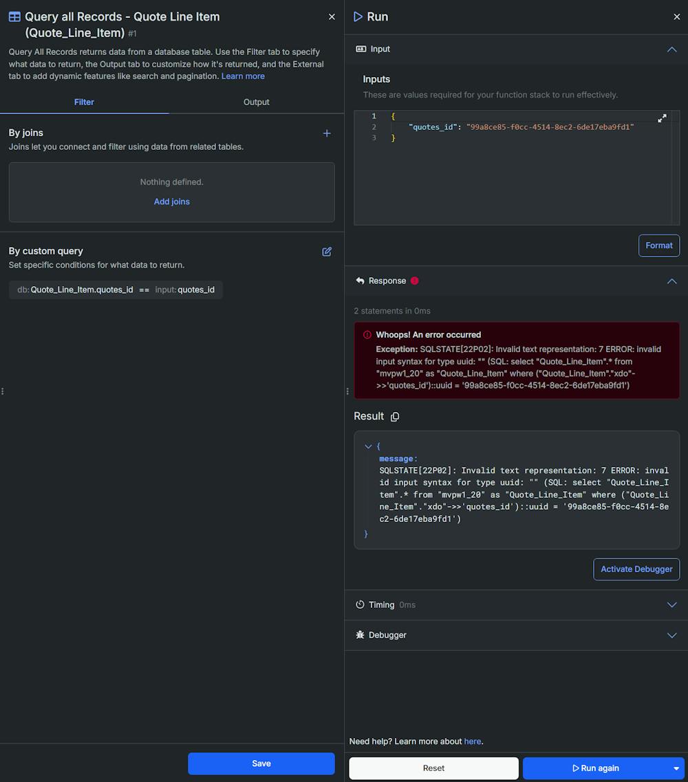Collapse the Input section chevron
This screenshot has width=688, height=782.
pyautogui.click(x=671, y=50)
